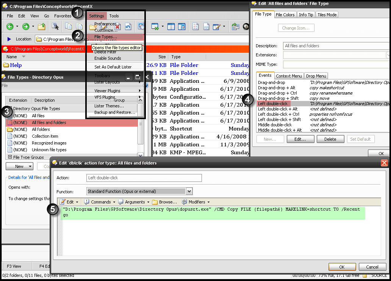Choose Backup and Restore...
The image size is (391, 281).
[x=115, y=112]
